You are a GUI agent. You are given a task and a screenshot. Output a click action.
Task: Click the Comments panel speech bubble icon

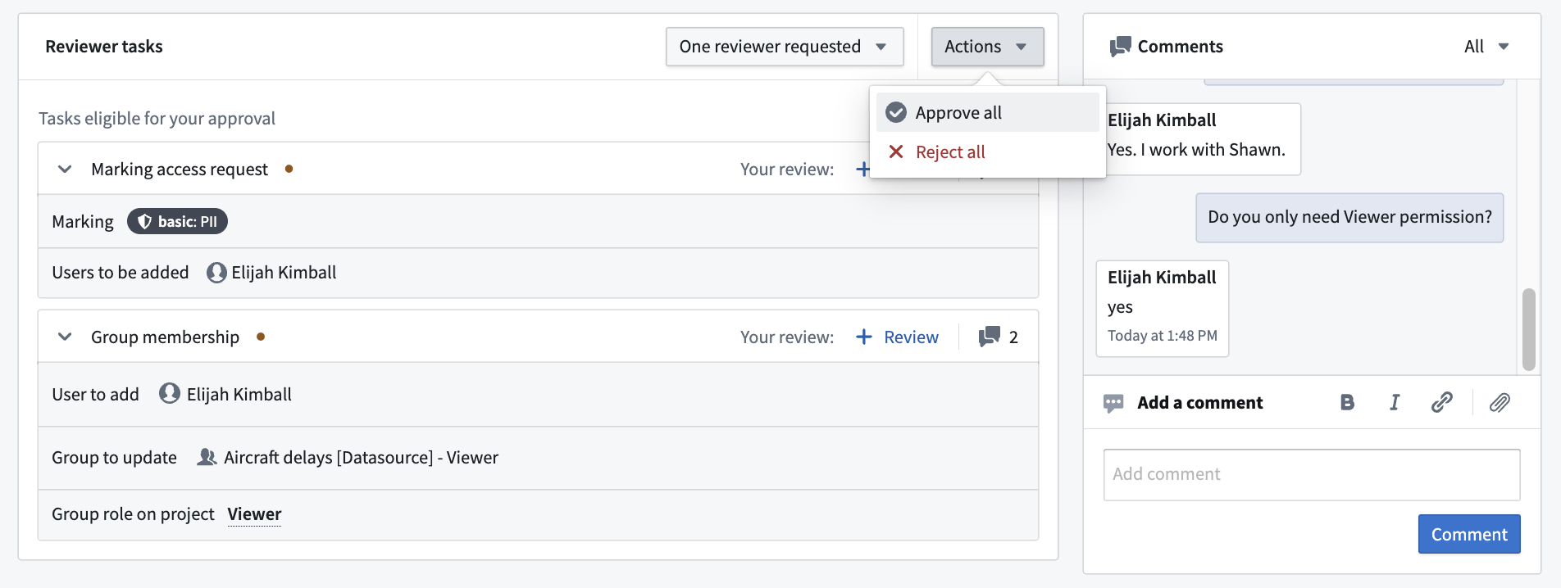pyautogui.click(x=1120, y=47)
